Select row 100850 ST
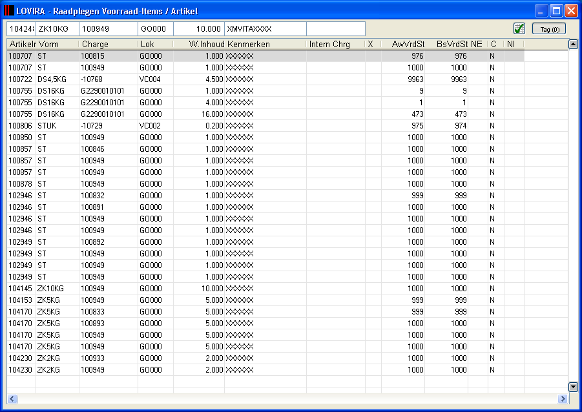The width and height of the screenshot is (582, 412). click(x=265, y=138)
